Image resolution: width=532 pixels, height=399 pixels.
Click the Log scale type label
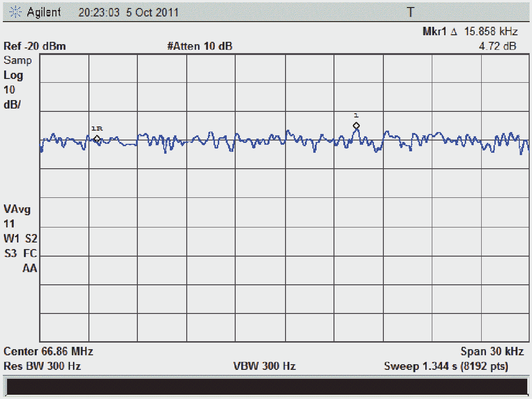pos(13,75)
